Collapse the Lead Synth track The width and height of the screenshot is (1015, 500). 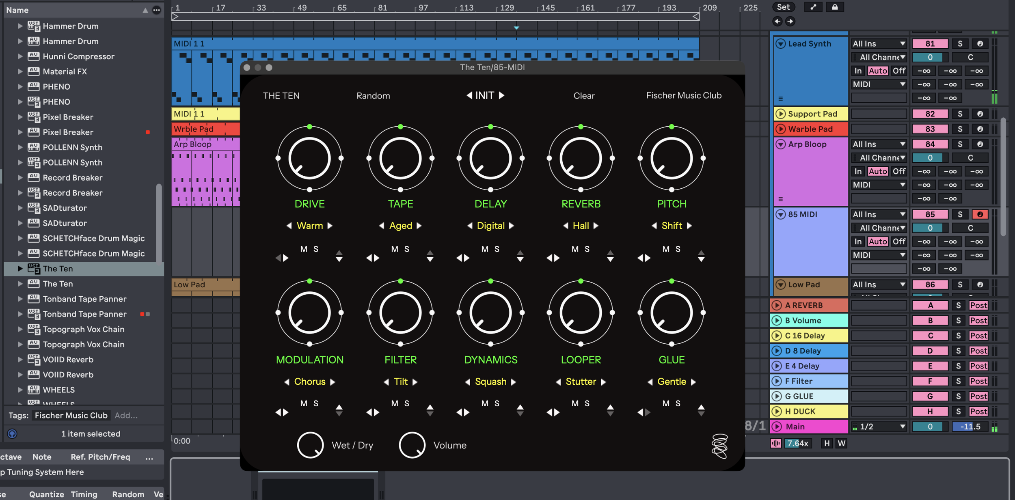(780, 44)
